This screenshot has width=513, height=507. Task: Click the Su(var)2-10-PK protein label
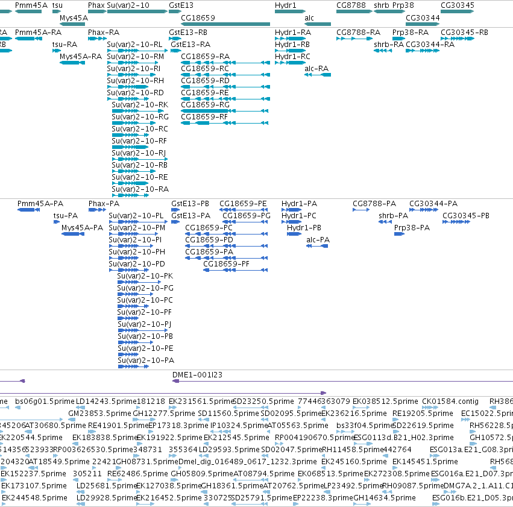(145, 276)
